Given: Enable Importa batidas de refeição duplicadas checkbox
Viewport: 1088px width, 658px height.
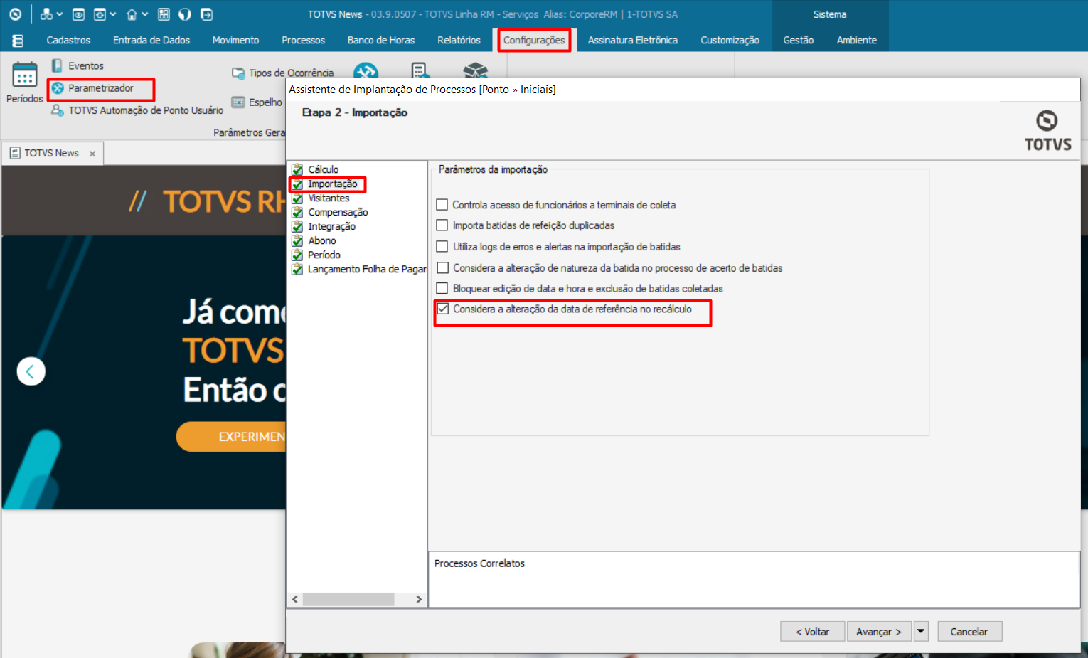Looking at the screenshot, I should point(442,225).
